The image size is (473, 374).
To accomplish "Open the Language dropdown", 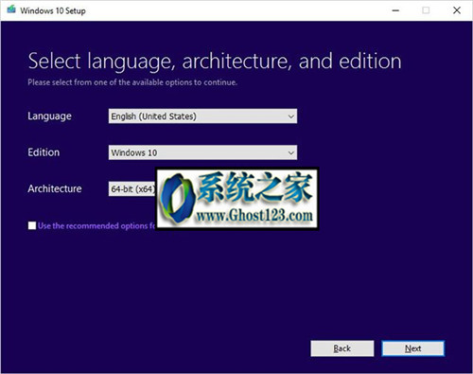I will click(x=202, y=116).
